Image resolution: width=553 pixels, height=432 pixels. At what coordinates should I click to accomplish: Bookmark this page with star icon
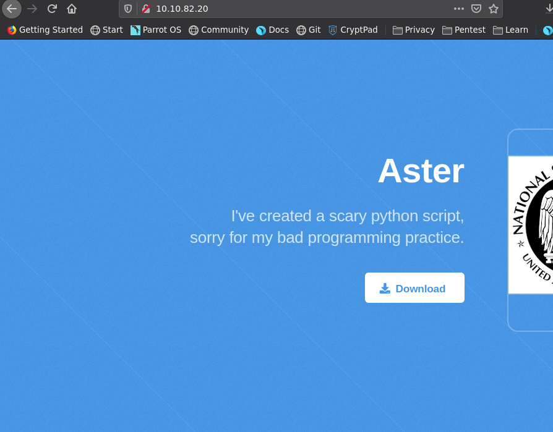(493, 9)
